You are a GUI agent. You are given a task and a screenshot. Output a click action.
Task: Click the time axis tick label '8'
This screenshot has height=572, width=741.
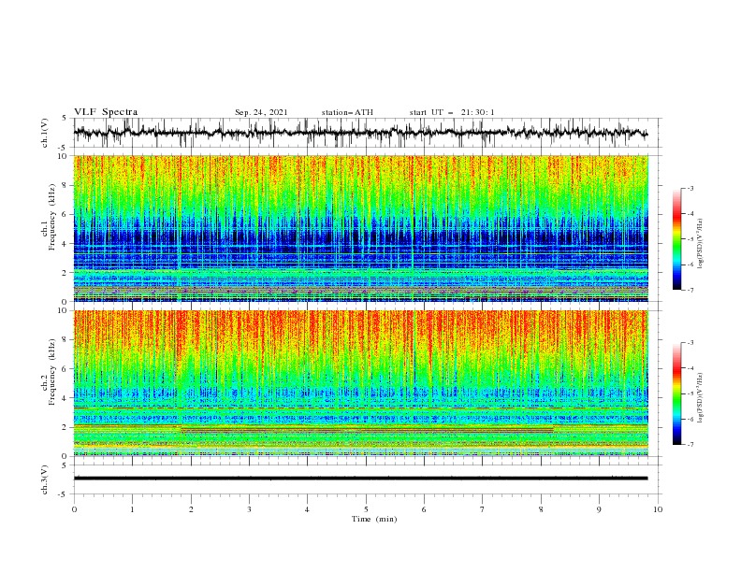tap(541, 509)
